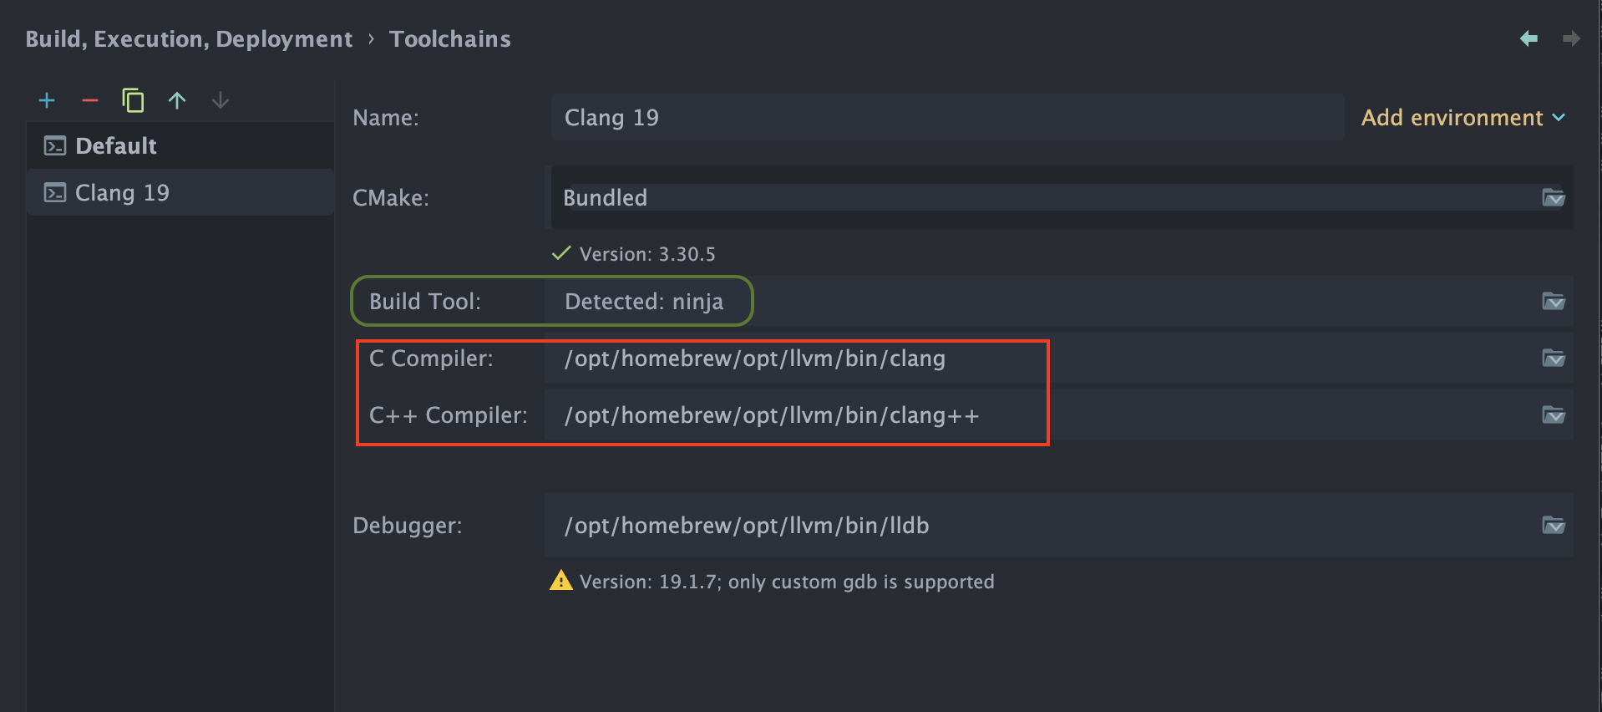Select the Default toolchain
Viewport: 1602px width, 712px height.
pyautogui.click(x=115, y=146)
